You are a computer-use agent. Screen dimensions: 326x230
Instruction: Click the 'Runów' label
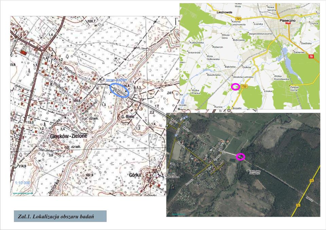point(218,107)
